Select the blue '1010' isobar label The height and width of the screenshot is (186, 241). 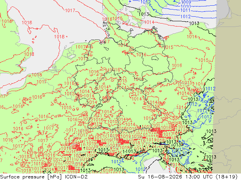coord(186,6)
